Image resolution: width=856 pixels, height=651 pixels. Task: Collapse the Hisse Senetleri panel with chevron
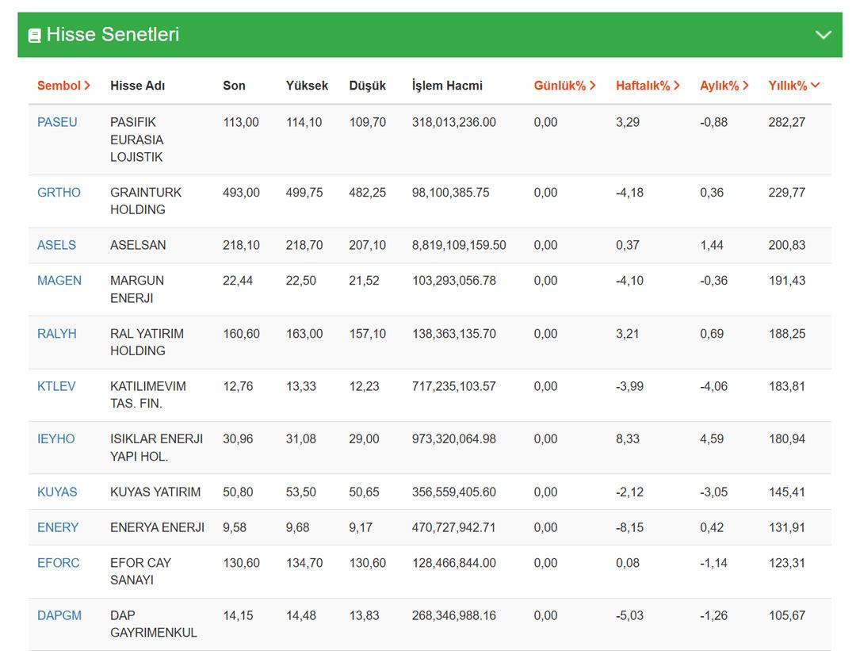pyautogui.click(x=824, y=35)
